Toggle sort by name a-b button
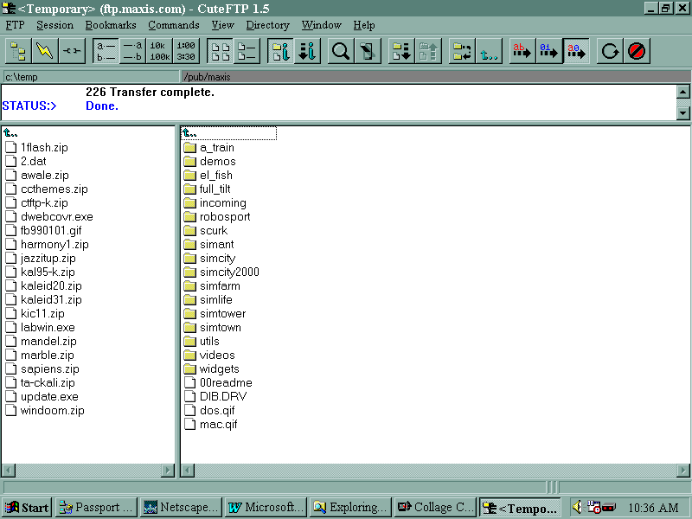692x519 pixels. pyautogui.click(x=106, y=51)
